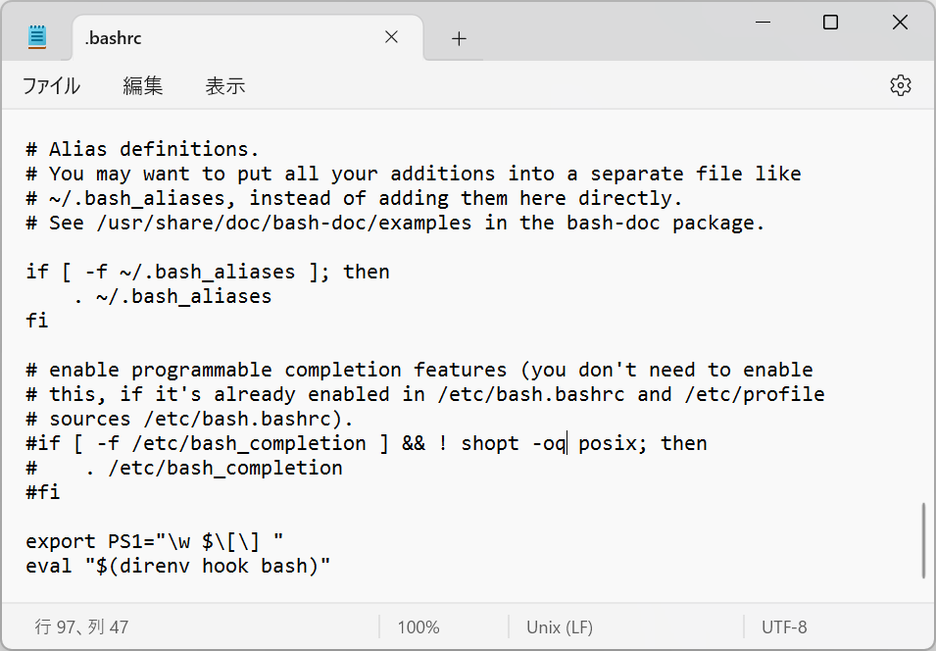Close the Notepad window
936x651 pixels.
pos(899,23)
